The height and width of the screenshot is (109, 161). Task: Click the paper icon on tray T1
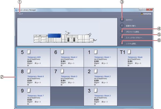pos(129,52)
